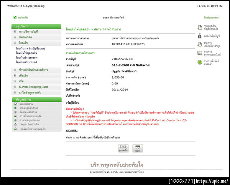Select โอนเงินต่างธนาคาร submenu item
The image size is (230, 185).
[x=27, y=58]
